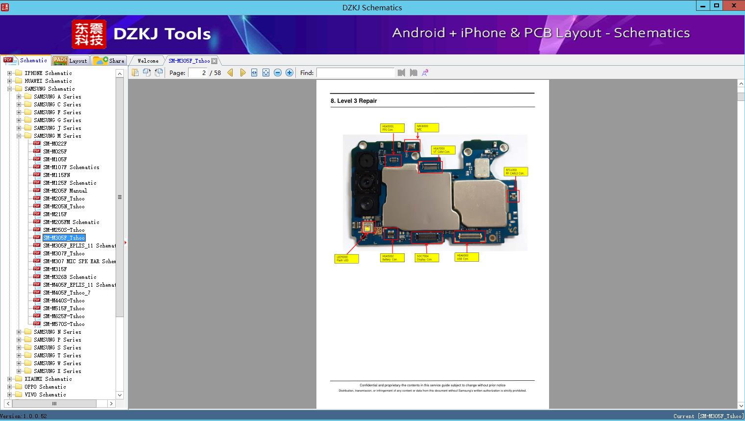Select the SM-M305F_Tshoo document tab
Screen dimensions: 745x421
189,61
